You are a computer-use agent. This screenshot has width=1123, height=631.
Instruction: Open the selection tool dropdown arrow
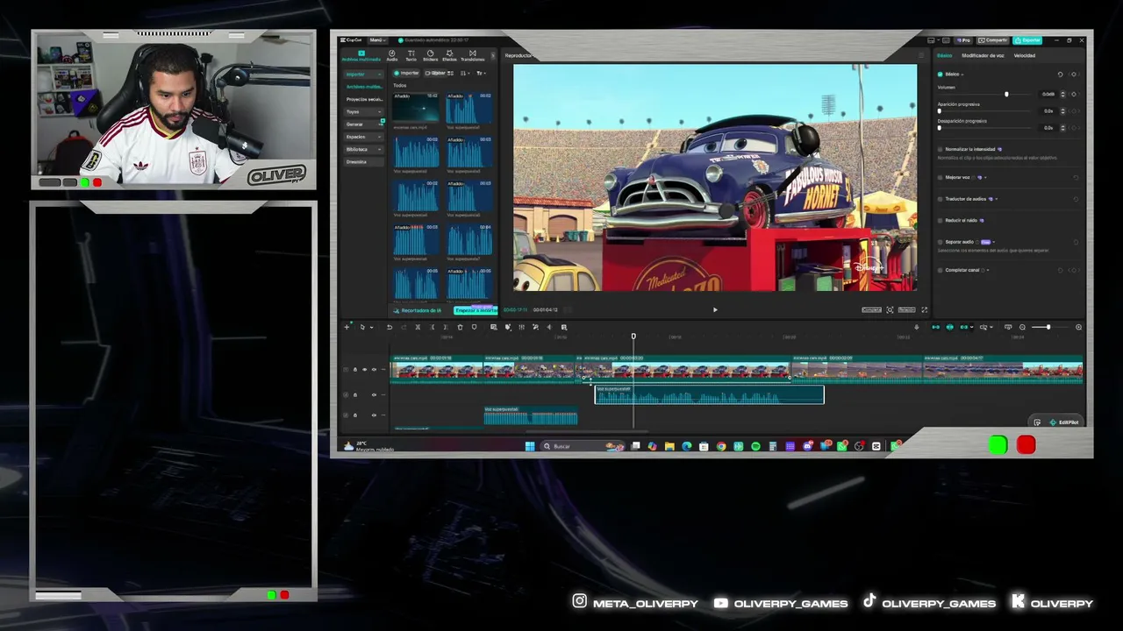(371, 327)
